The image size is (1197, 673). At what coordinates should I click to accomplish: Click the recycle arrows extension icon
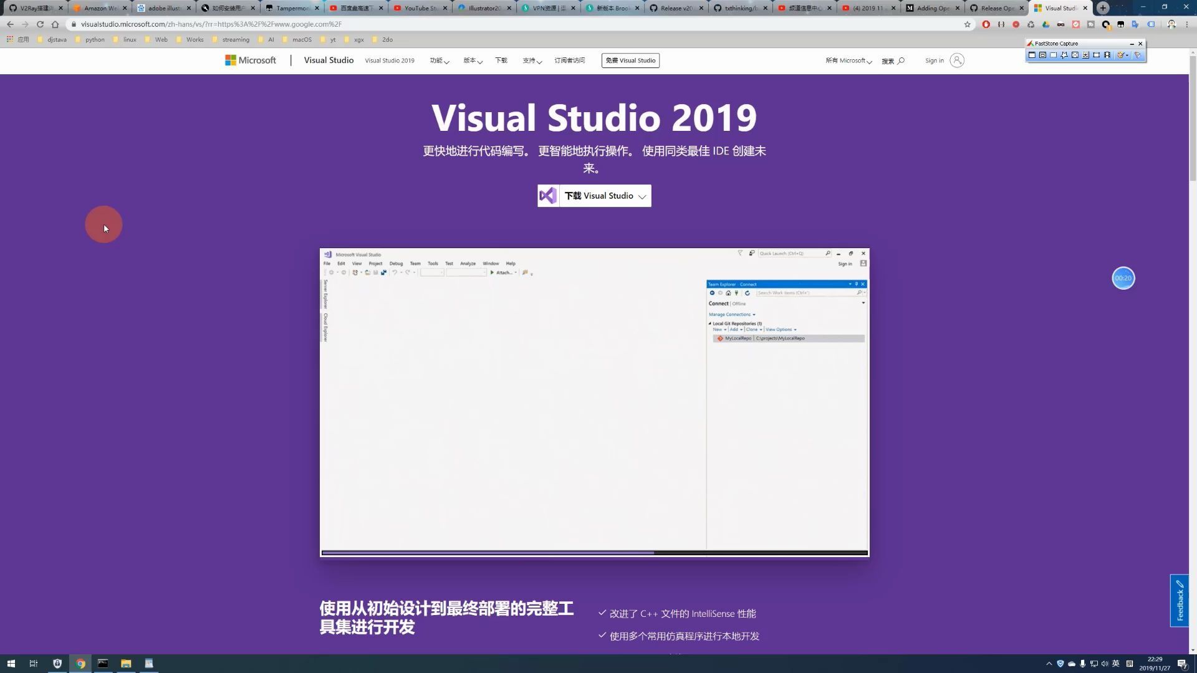pyautogui.click(x=1031, y=24)
